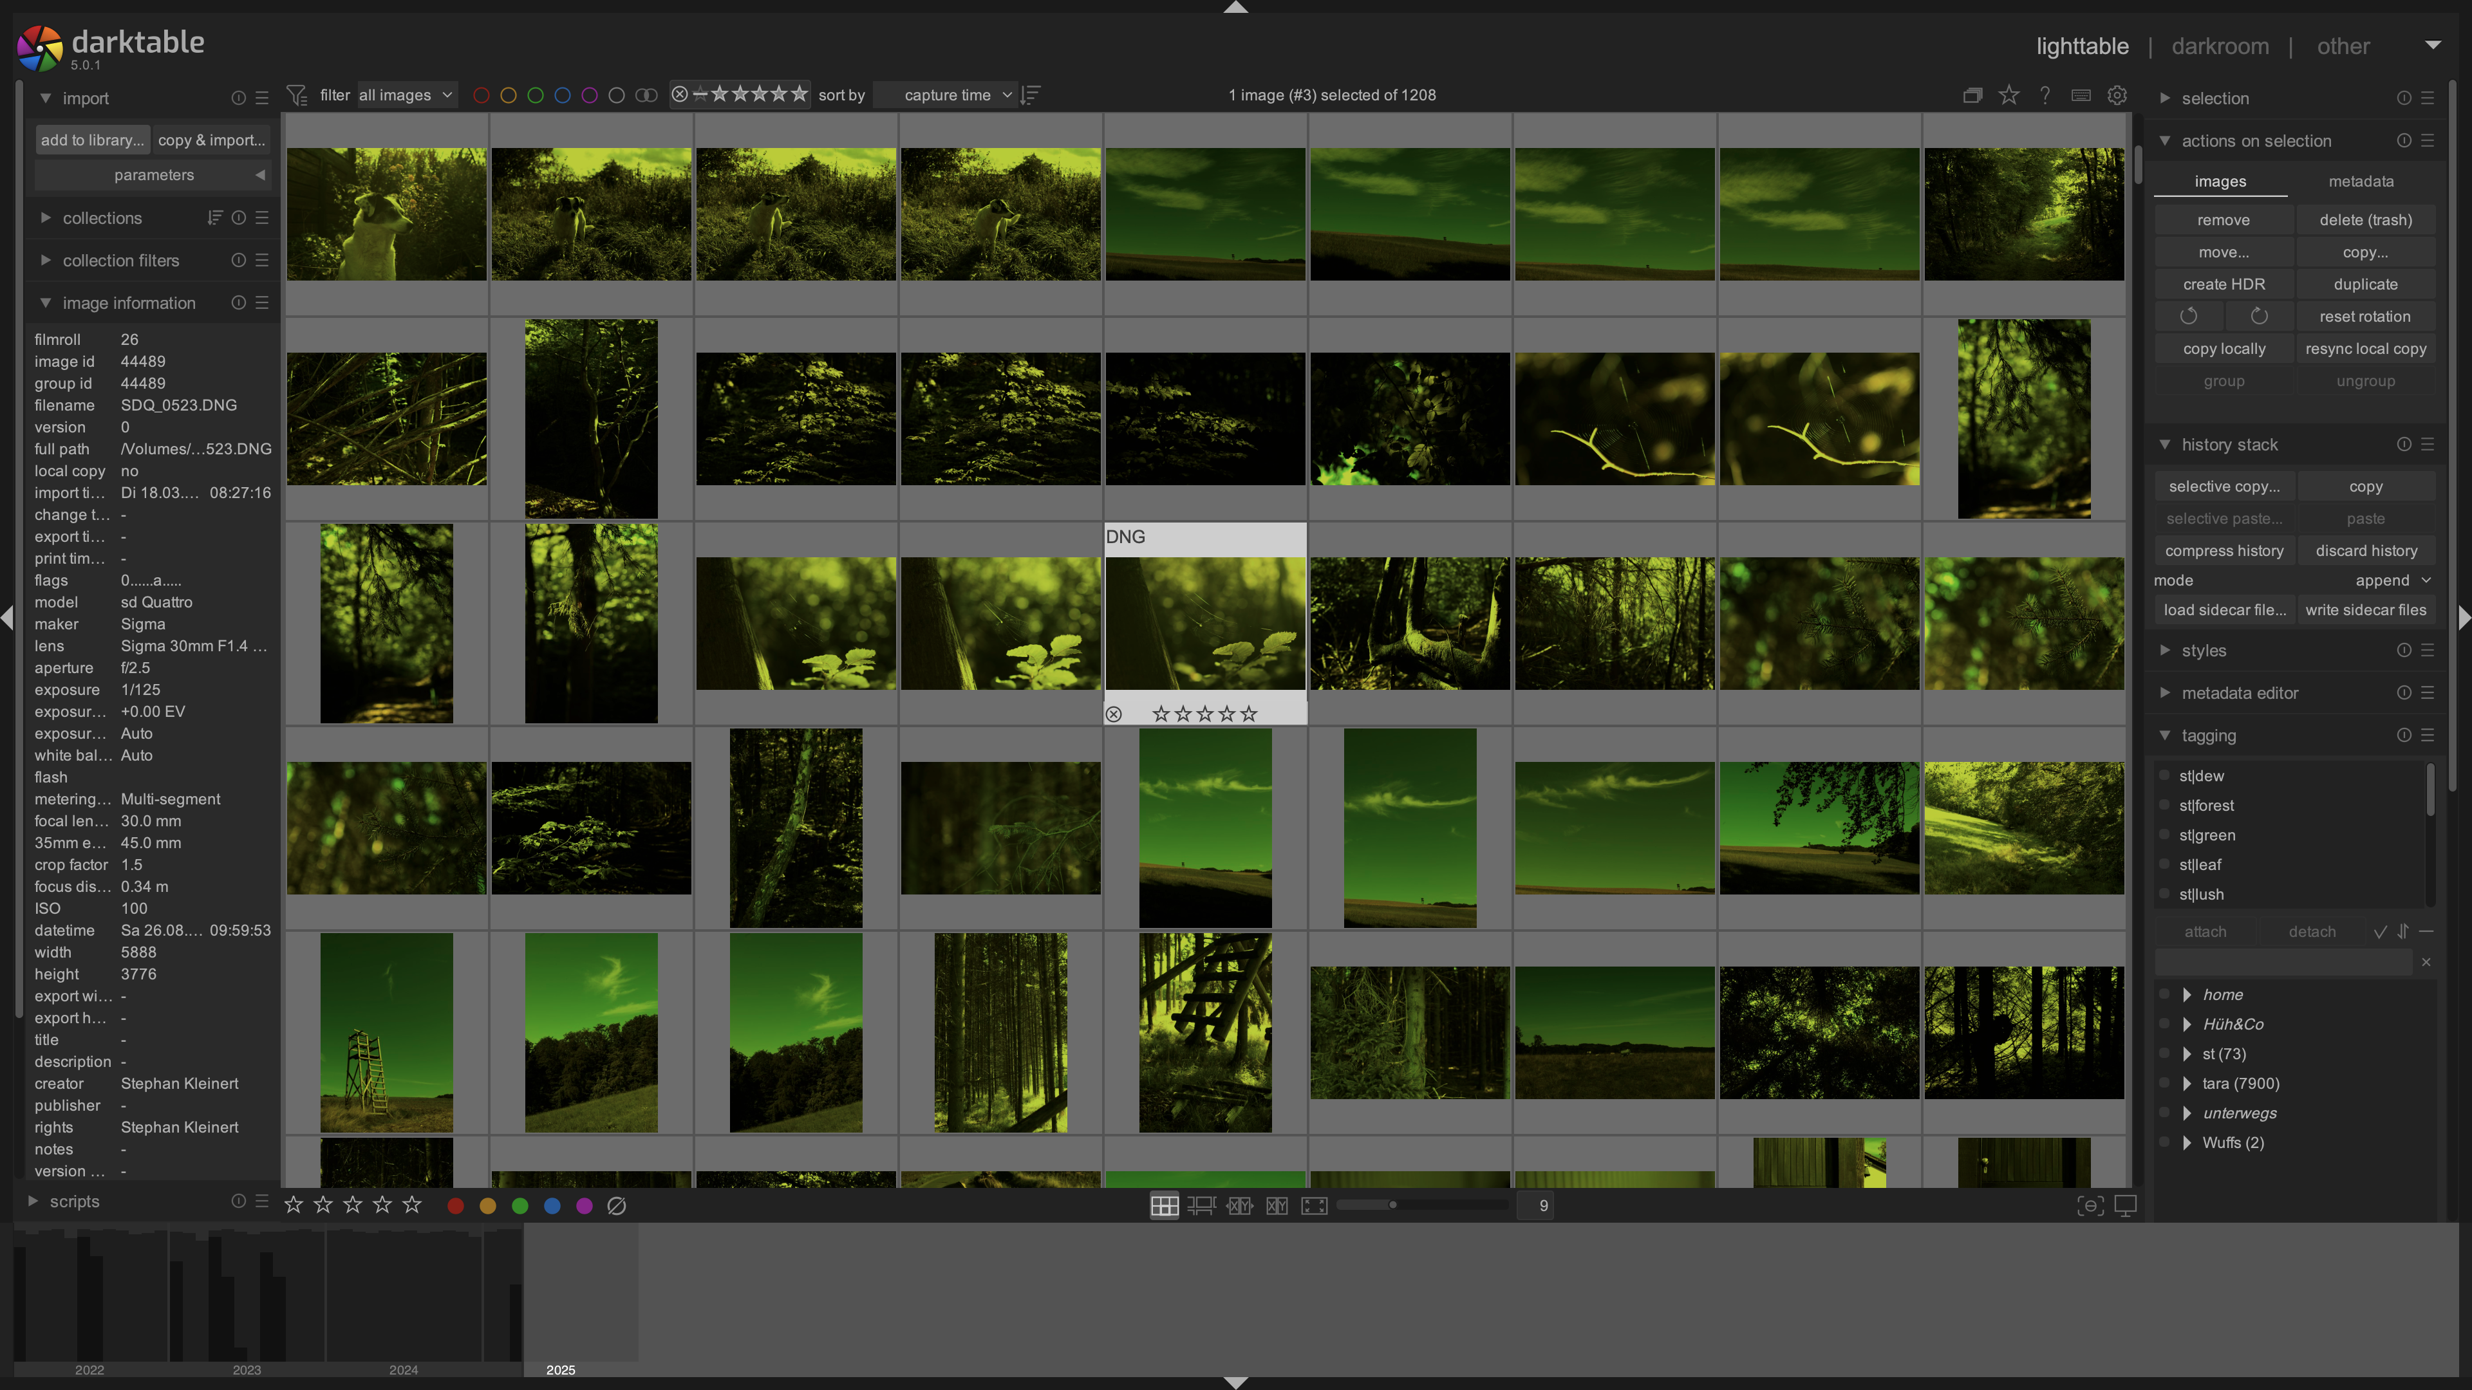Open display profile settings monitor icon
The width and height of the screenshot is (2472, 1390).
pyautogui.click(x=2126, y=1206)
